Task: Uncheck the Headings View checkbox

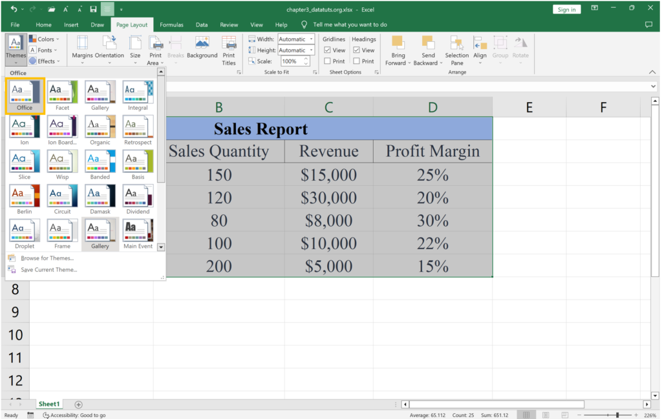Action: point(357,50)
